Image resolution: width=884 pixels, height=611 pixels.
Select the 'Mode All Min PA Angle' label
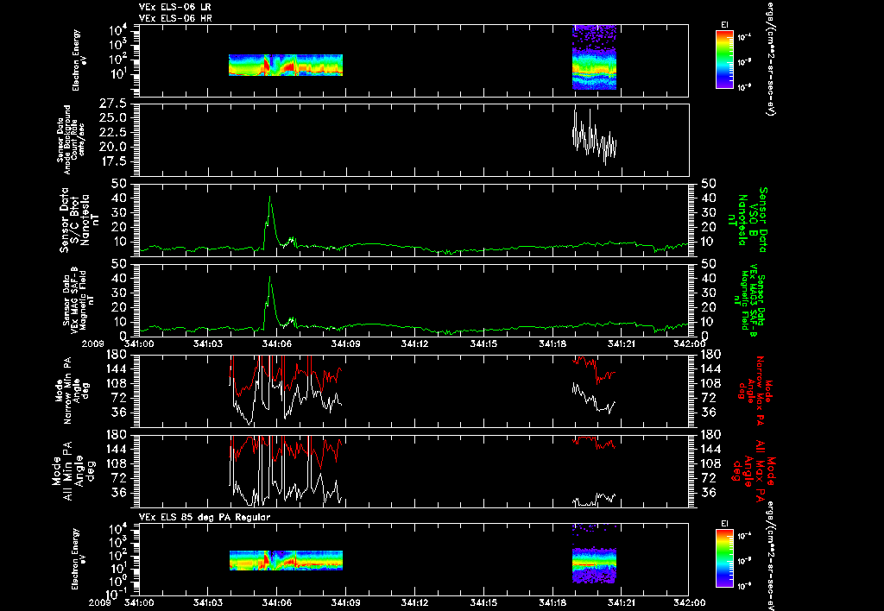74,471
